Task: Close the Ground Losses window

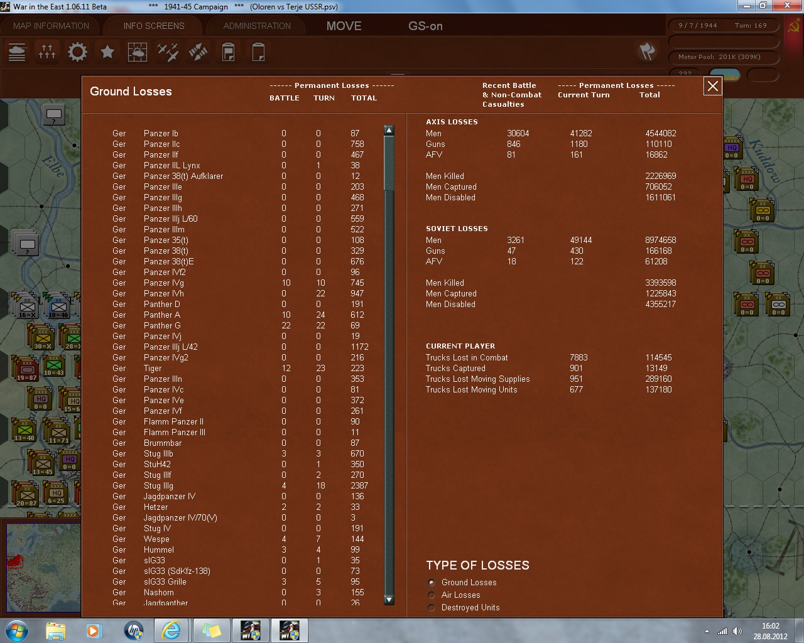Action: pyautogui.click(x=712, y=87)
